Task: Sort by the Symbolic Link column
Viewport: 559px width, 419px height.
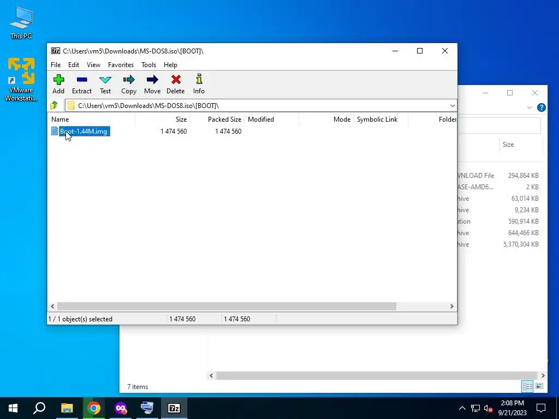Action: 380,119
